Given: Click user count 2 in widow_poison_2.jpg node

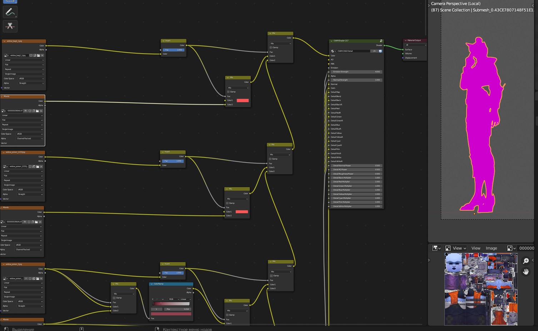Looking at the screenshot, I should [x=26, y=279].
